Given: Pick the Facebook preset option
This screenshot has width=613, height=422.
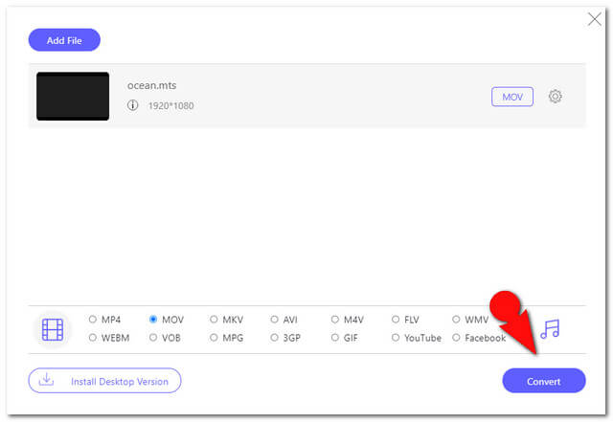Looking at the screenshot, I should pos(456,337).
